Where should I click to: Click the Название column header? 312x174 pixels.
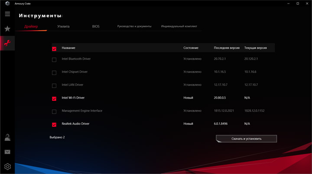coord(68,48)
